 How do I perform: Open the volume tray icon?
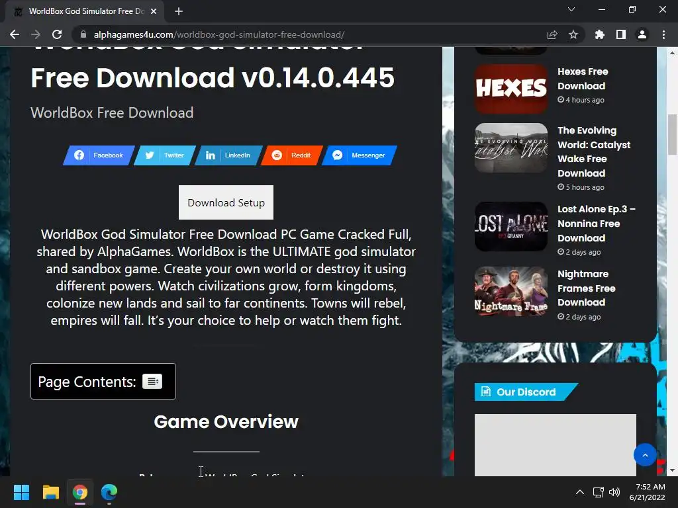(614, 492)
